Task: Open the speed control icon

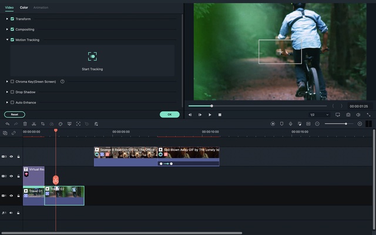Action: (52, 124)
